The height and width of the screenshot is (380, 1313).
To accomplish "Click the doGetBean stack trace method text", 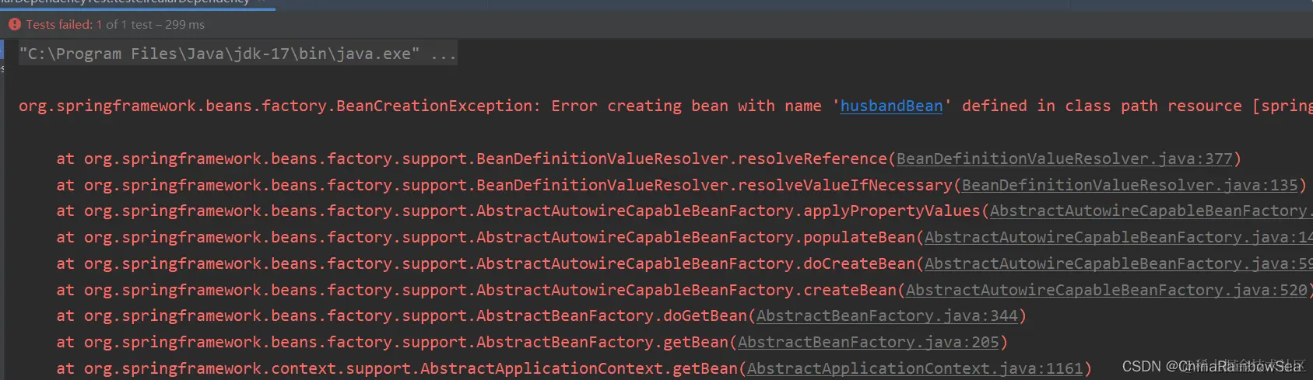I will 704,316.
